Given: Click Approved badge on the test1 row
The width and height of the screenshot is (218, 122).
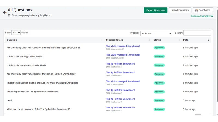Looking at the screenshot, I should 159,100.
